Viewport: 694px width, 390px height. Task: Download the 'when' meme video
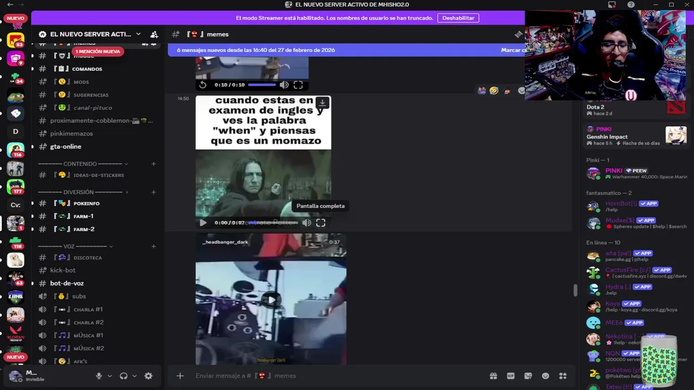[322, 102]
